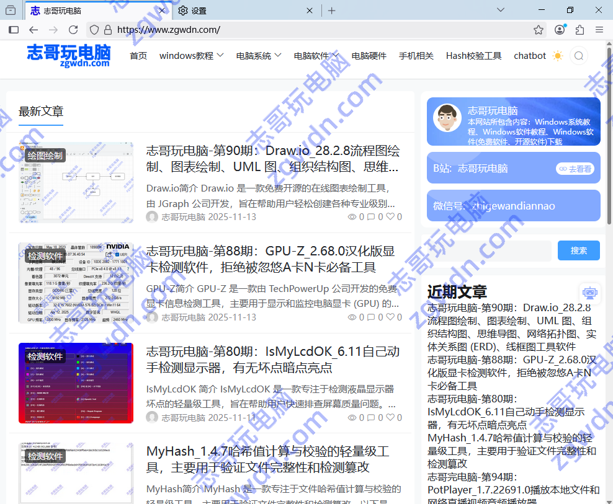Open the list all tabs chevron
613x504 pixels.
[x=500, y=10]
